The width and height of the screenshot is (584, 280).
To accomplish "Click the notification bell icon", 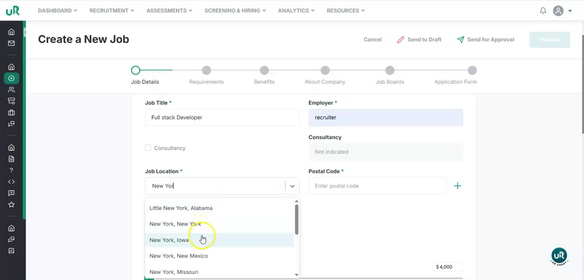I will pos(543,11).
